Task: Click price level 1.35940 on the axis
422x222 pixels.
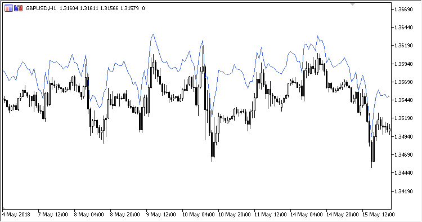Action: pyautogui.click(x=403, y=64)
